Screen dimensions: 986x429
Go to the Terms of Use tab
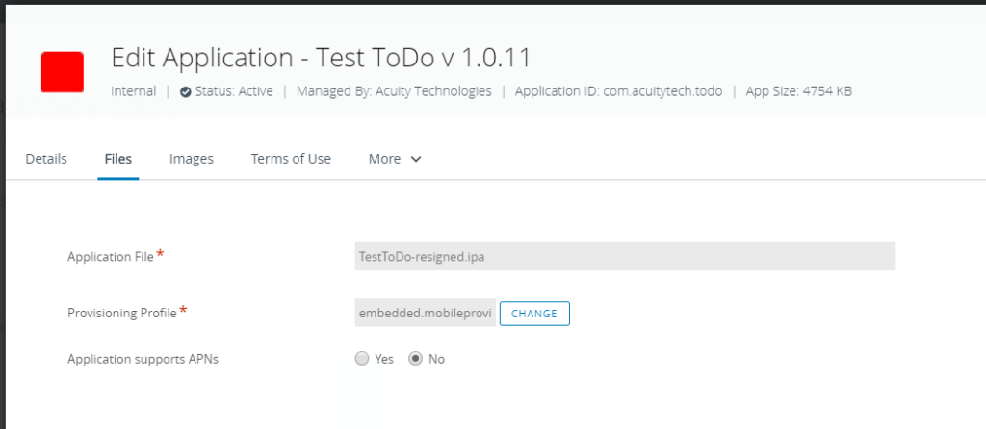(x=291, y=159)
